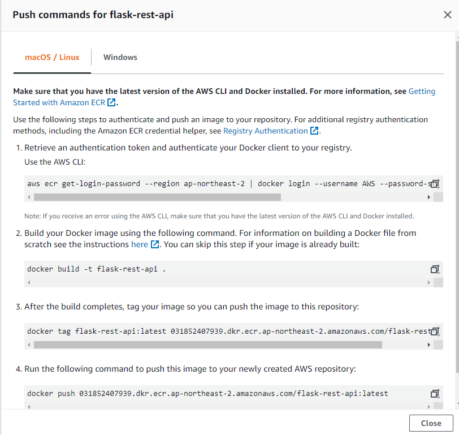Follow the 'here' Docker file instructions link
This screenshot has width=459, height=435.
tap(140, 244)
